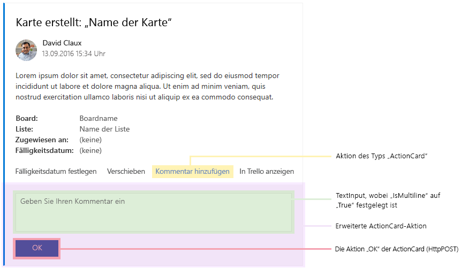Select the "Name der Liste" value
Image resolution: width=461 pixels, height=269 pixels.
click(104, 129)
